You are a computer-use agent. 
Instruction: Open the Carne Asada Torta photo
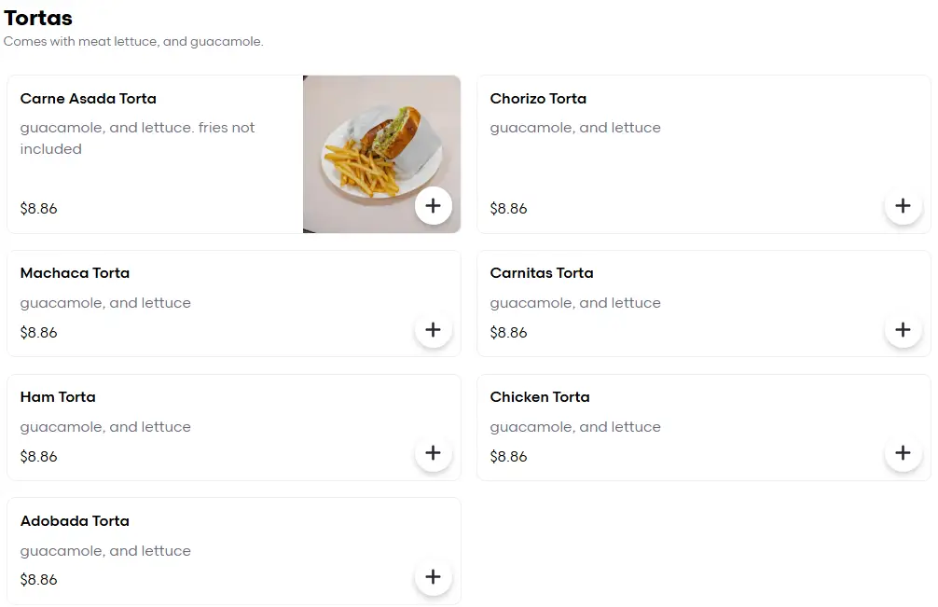pos(381,154)
